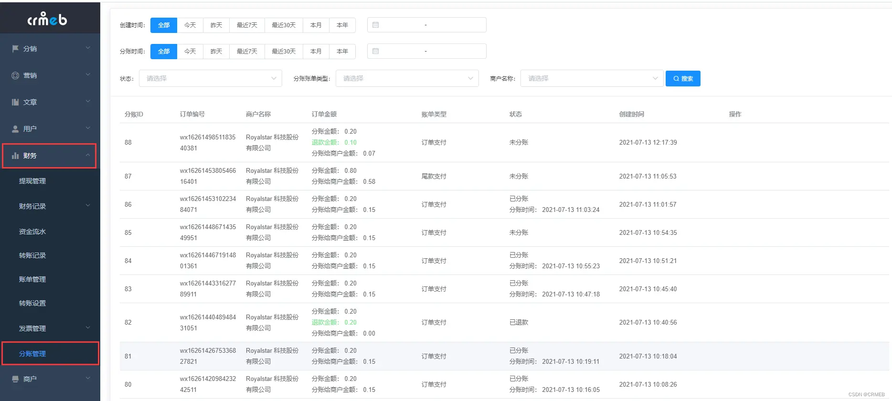Select 今天 for 创建时间 filter

click(x=190, y=25)
